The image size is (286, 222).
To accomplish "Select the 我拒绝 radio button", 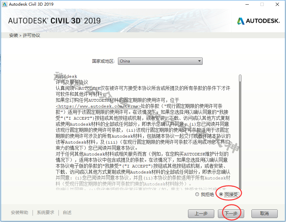I will [x=197, y=194].
